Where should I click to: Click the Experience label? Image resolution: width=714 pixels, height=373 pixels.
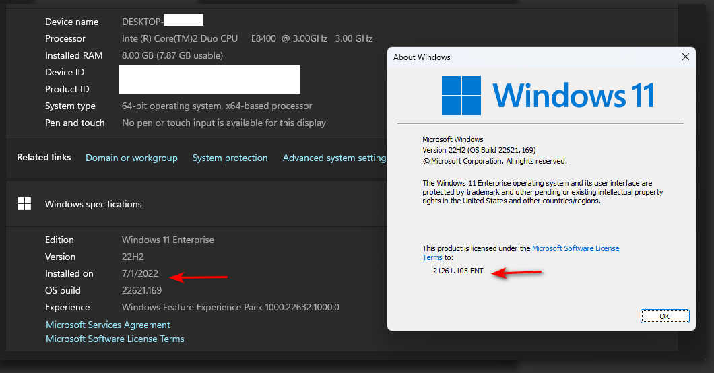tap(67, 307)
